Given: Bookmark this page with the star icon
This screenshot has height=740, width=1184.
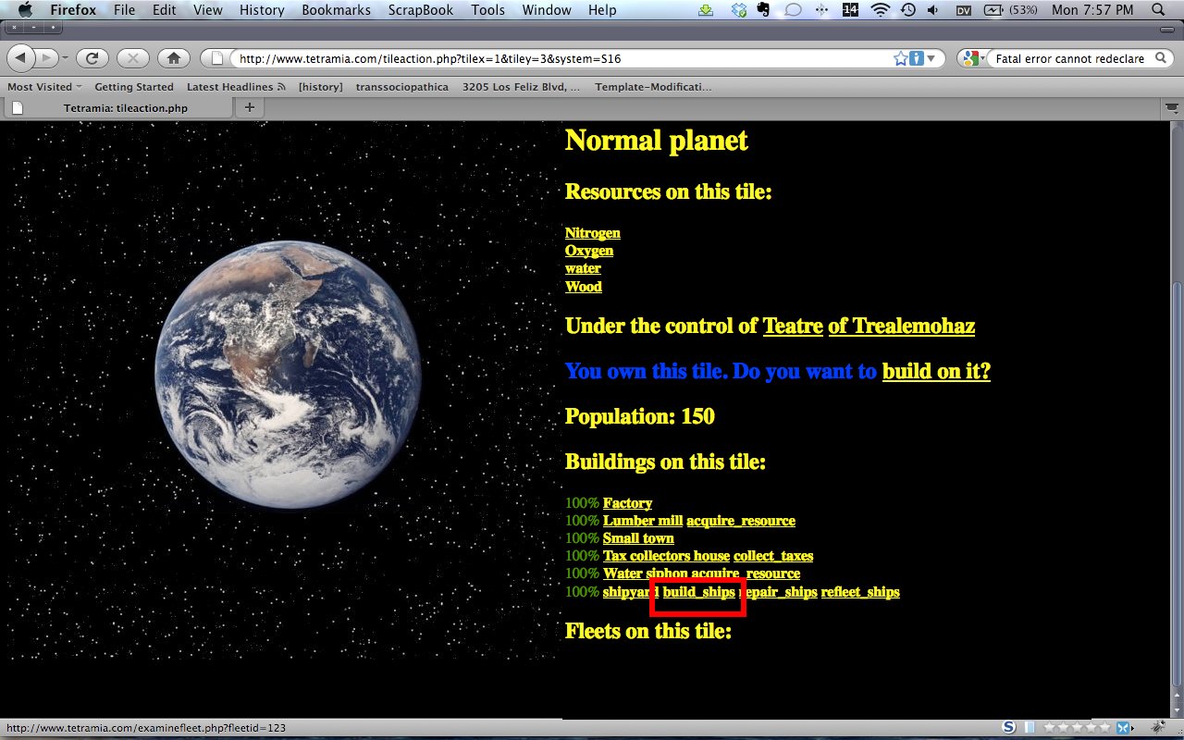Looking at the screenshot, I should (x=900, y=58).
